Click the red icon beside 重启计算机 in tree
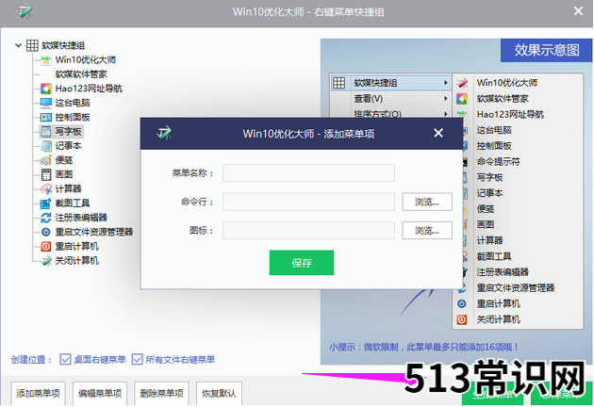Screen dimensions: 594x407 tap(46, 247)
